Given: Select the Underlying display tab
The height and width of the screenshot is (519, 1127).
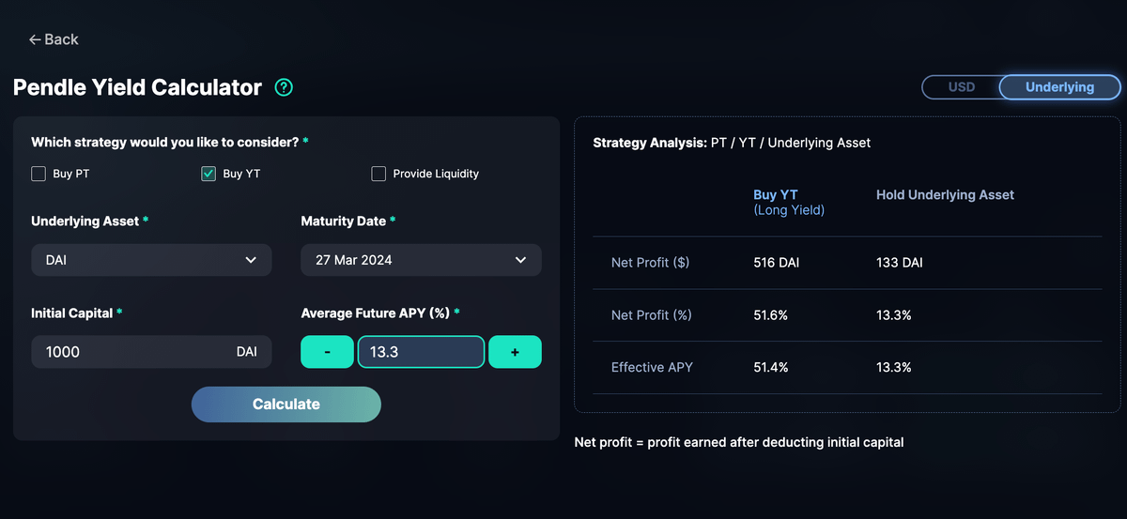Looking at the screenshot, I should click(1059, 87).
